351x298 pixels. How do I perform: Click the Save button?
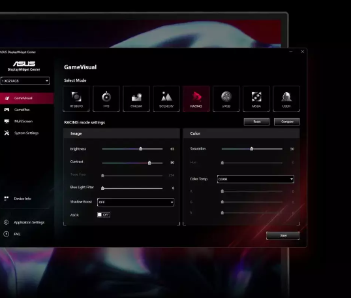(x=283, y=235)
